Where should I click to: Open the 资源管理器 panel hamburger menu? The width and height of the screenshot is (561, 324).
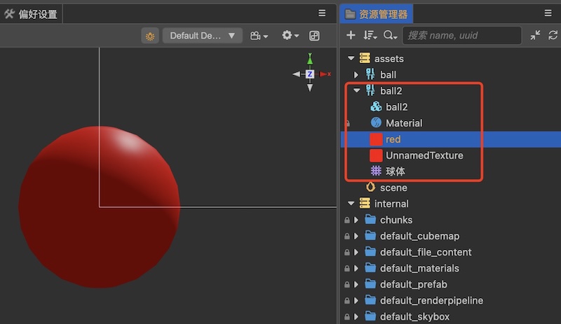point(548,13)
